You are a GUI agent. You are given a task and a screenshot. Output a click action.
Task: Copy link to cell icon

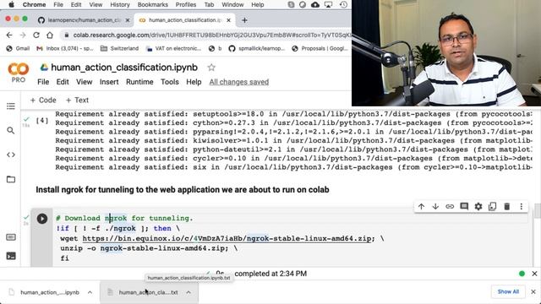(450, 206)
